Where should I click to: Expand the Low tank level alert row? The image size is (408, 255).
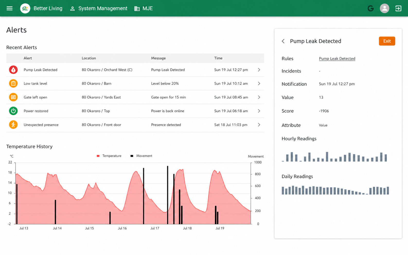[259, 84]
